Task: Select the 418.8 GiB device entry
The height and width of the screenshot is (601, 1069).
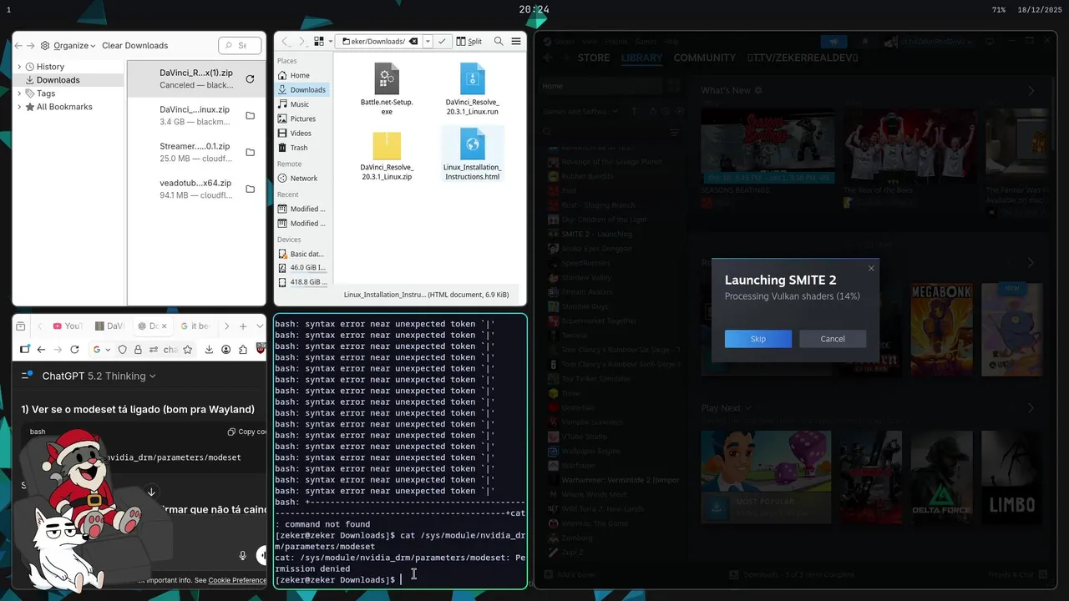Action: (304, 282)
